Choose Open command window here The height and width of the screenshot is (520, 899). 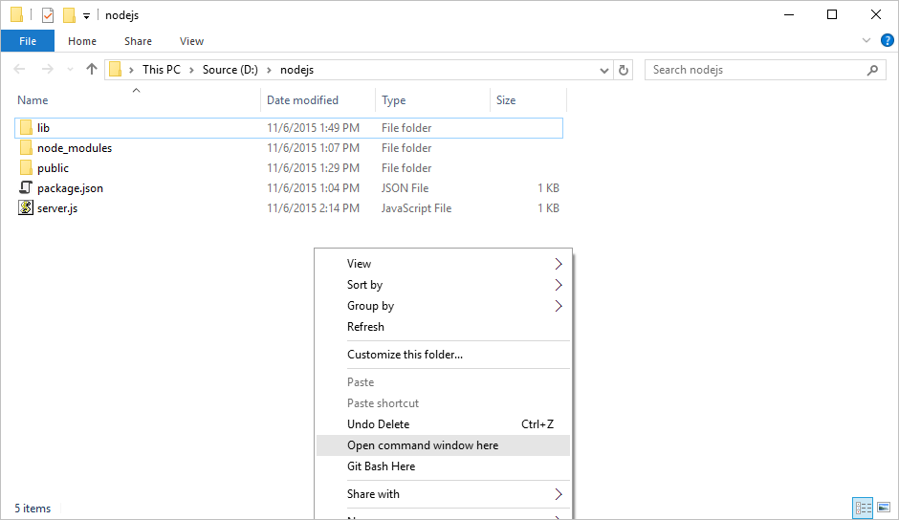point(443,445)
